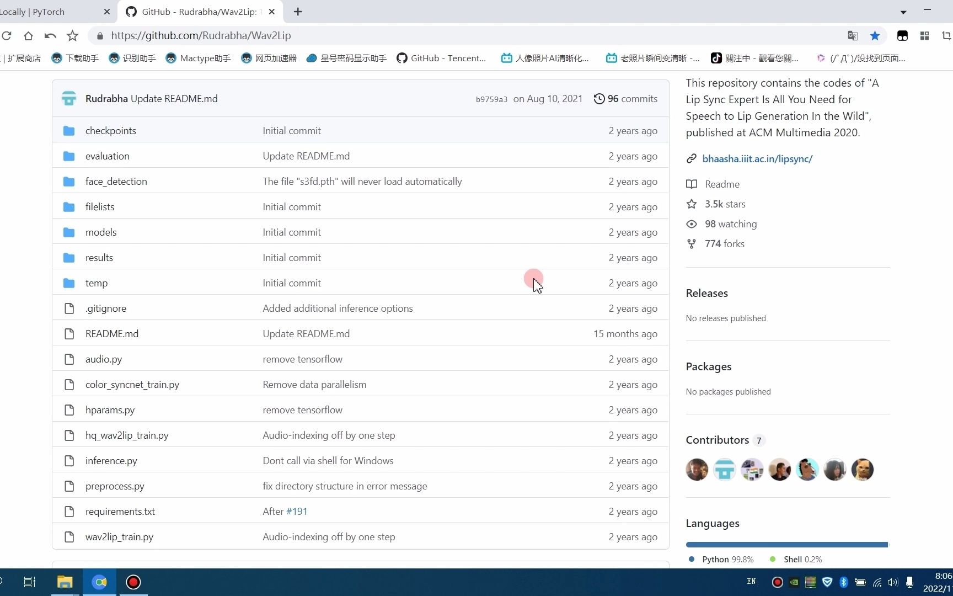Open wav2lip_train.py file
This screenshot has width=953, height=596.
(120, 537)
